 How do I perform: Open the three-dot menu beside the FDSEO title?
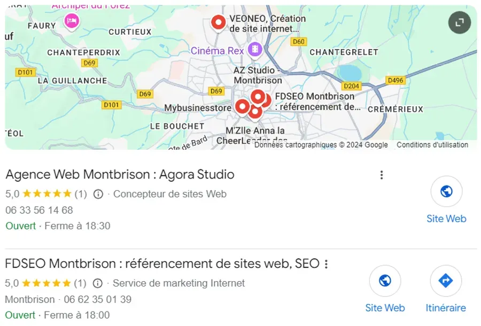(327, 263)
